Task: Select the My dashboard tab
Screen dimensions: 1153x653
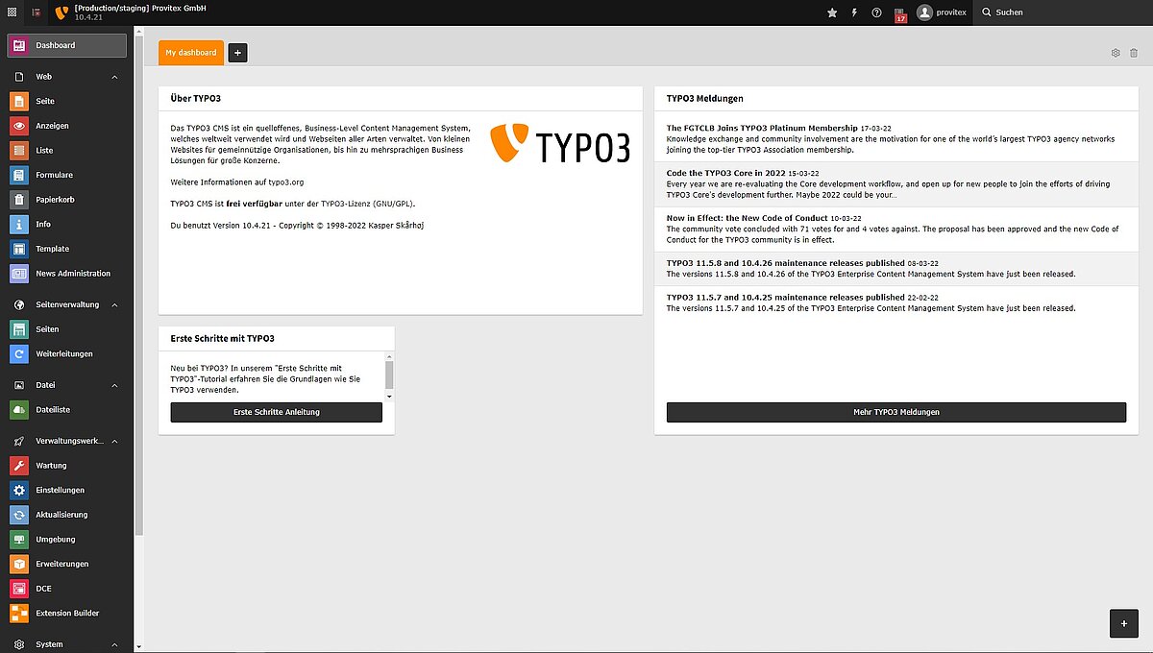Action: click(191, 53)
